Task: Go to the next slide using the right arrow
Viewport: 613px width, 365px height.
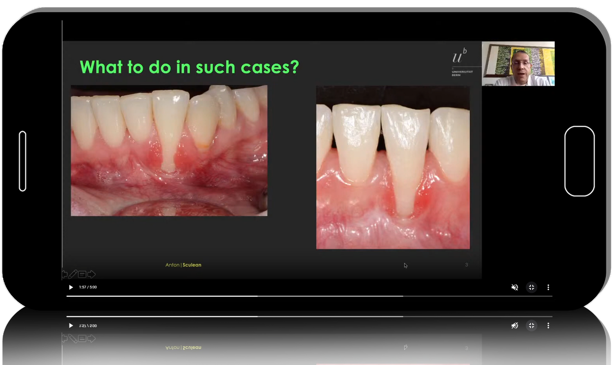Action: [92, 274]
